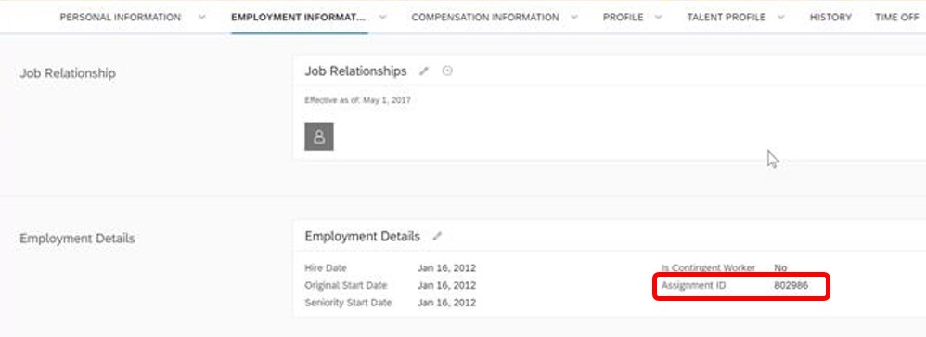The height and width of the screenshot is (337, 926).
Task: Select the Job Relationship section label
Action: (68, 73)
